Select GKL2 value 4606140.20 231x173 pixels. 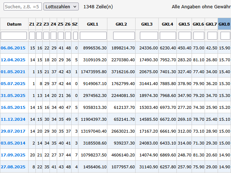pos(123,155)
